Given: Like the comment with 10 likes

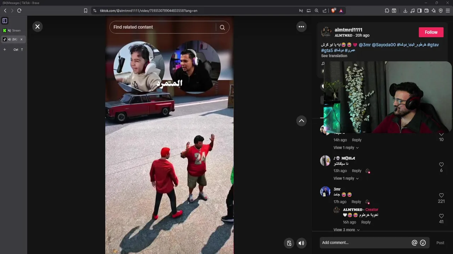Looking at the screenshot, I should point(441,134).
